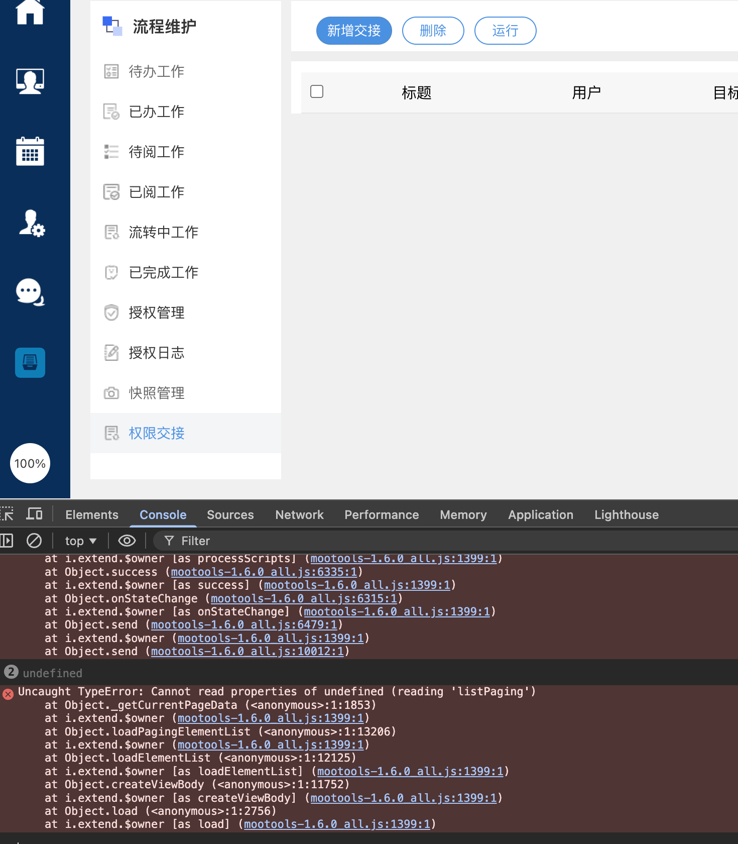Clear console with the circle-slash icon
Screen dimensions: 738x844
click(34, 541)
